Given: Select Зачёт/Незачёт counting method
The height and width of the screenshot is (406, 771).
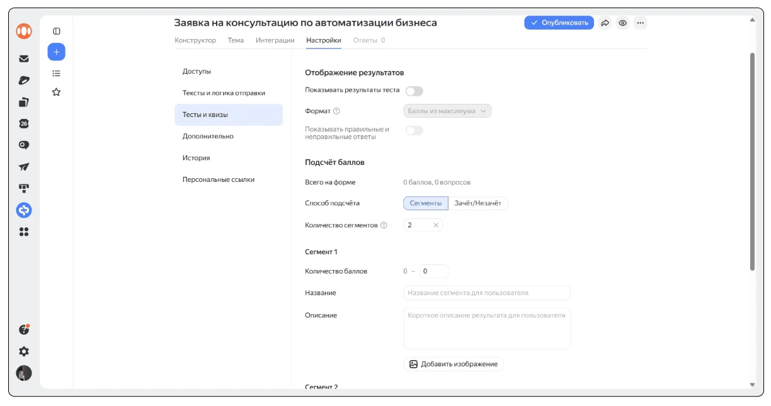Looking at the screenshot, I should click(x=478, y=203).
